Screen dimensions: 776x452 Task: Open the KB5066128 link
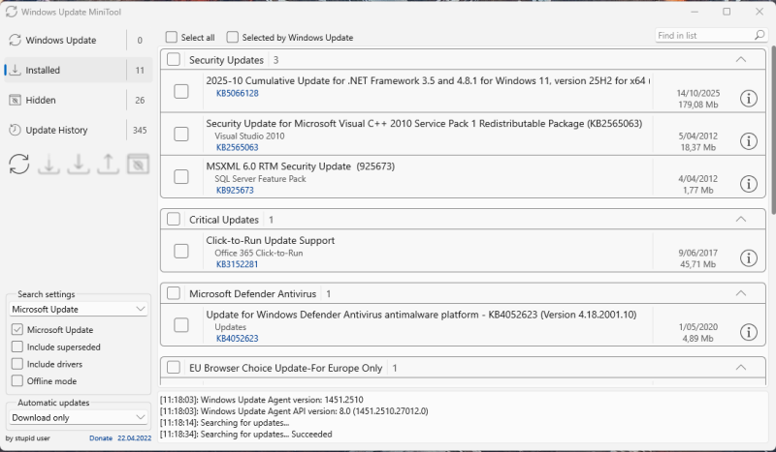(x=237, y=94)
